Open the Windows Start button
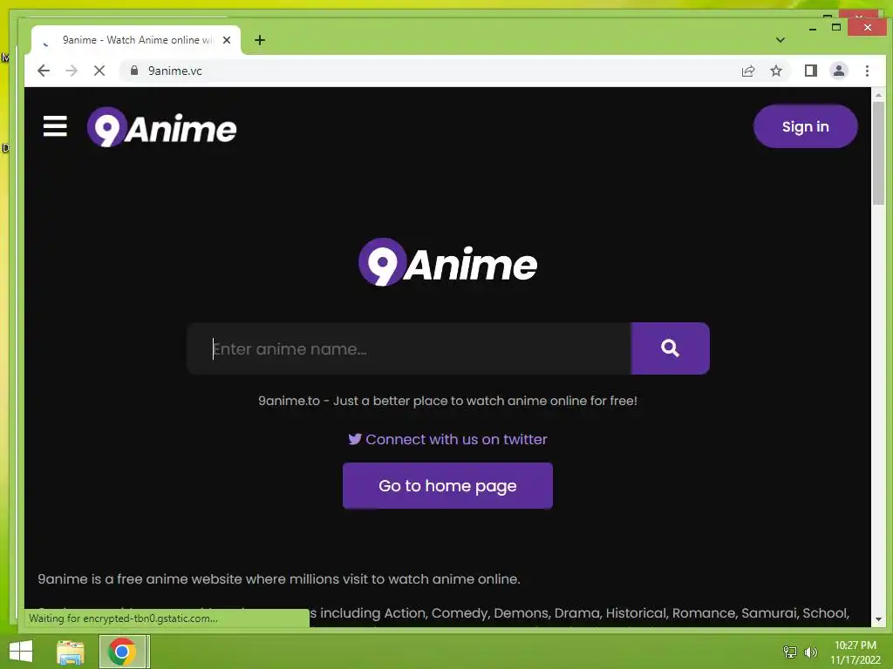The height and width of the screenshot is (669, 893). click(x=21, y=652)
